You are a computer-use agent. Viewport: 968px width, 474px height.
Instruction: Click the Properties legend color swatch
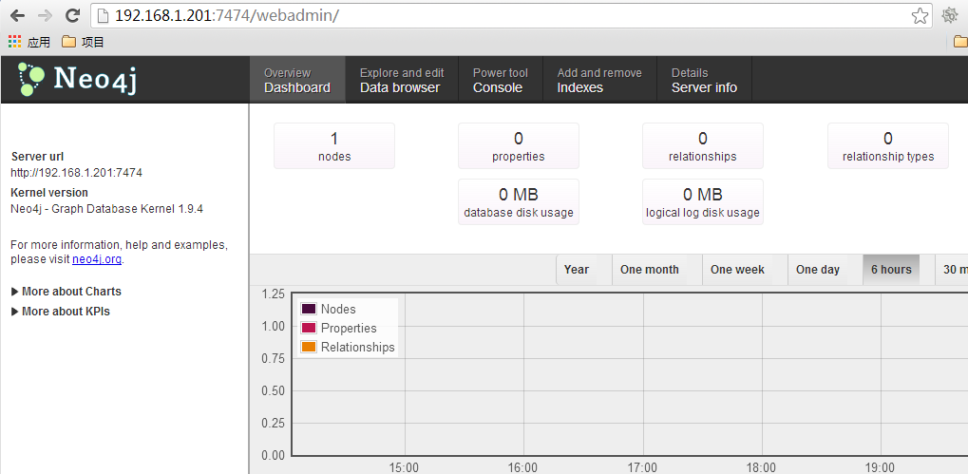(309, 329)
